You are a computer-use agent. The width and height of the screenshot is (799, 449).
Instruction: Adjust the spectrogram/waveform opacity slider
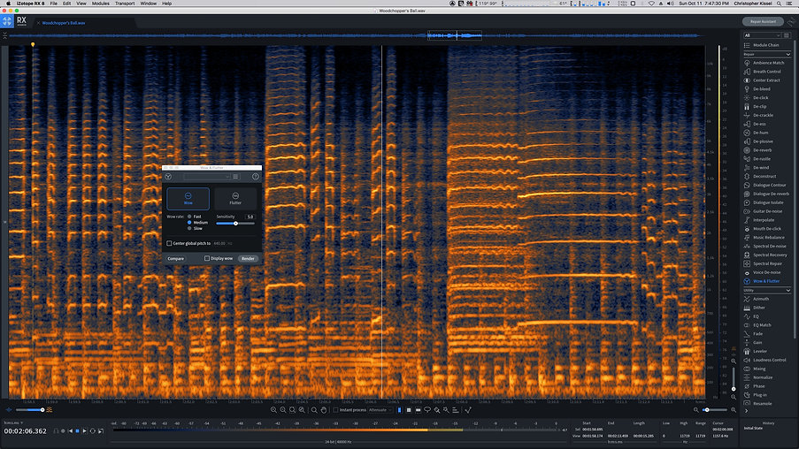(x=29, y=410)
